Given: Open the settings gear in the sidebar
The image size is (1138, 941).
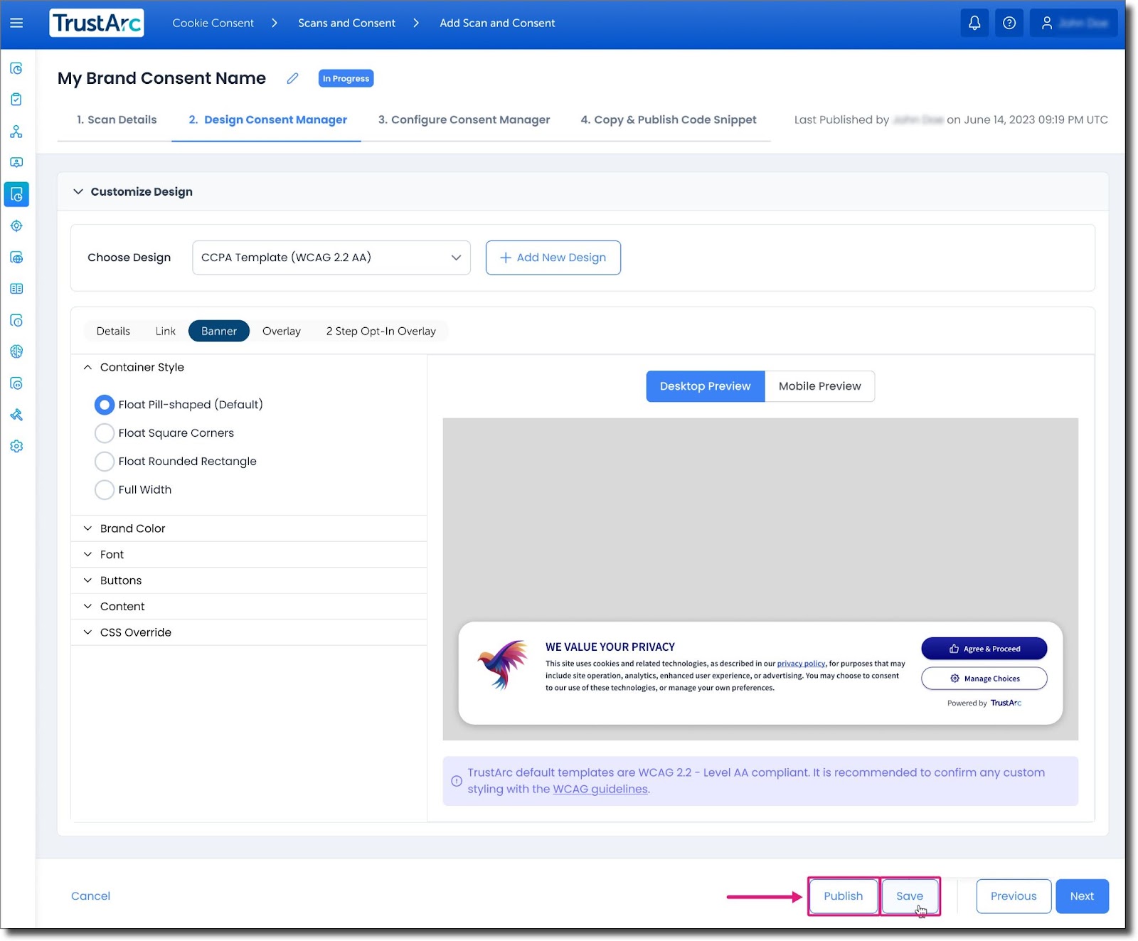Looking at the screenshot, I should pyautogui.click(x=16, y=446).
